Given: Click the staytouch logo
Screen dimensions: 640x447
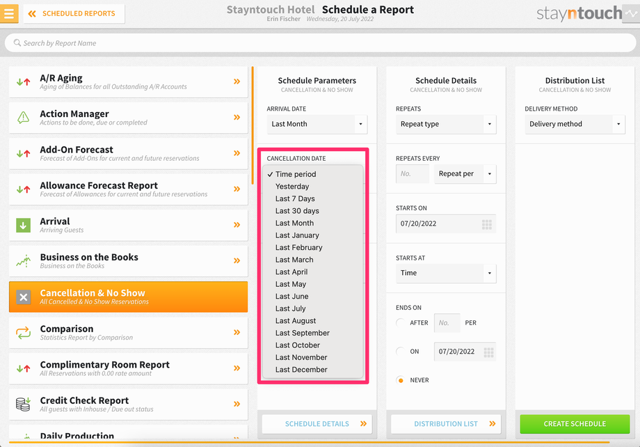Looking at the screenshot, I should (579, 13).
